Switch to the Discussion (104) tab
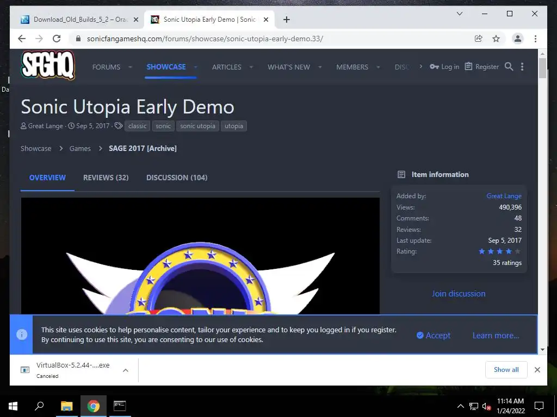This screenshot has width=557, height=417. click(177, 178)
